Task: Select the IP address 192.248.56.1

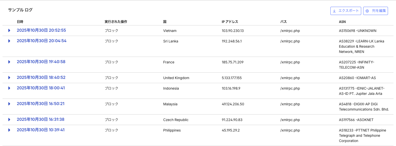Action: (232, 41)
